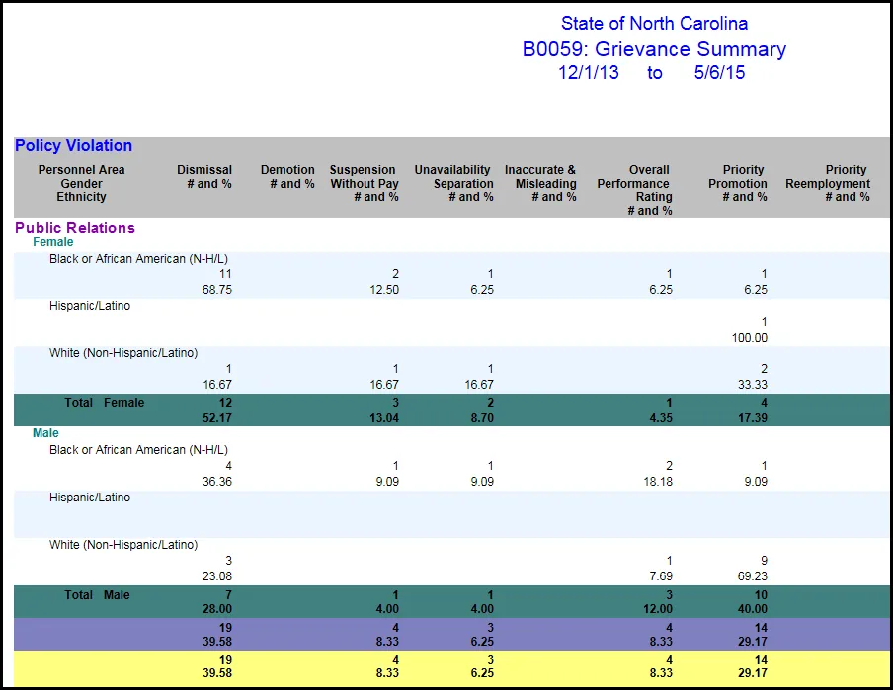Screen dimensions: 893x690
Task: Click the B0059: Grievance Summary title
Action: (654, 49)
